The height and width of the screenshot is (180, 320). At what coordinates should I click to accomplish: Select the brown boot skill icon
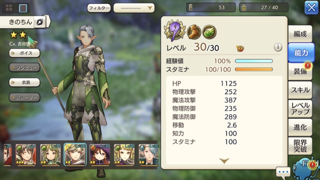pyautogui.click(x=194, y=32)
